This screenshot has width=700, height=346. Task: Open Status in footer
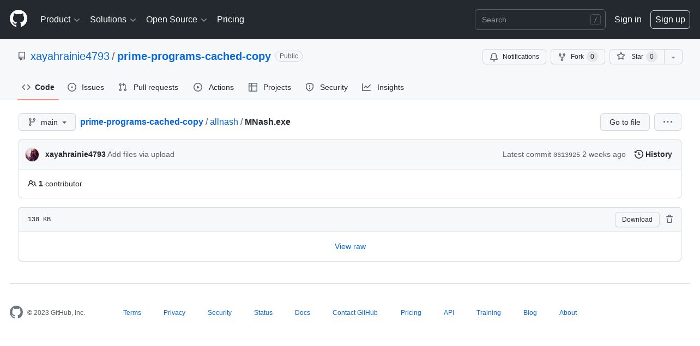coord(263,313)
